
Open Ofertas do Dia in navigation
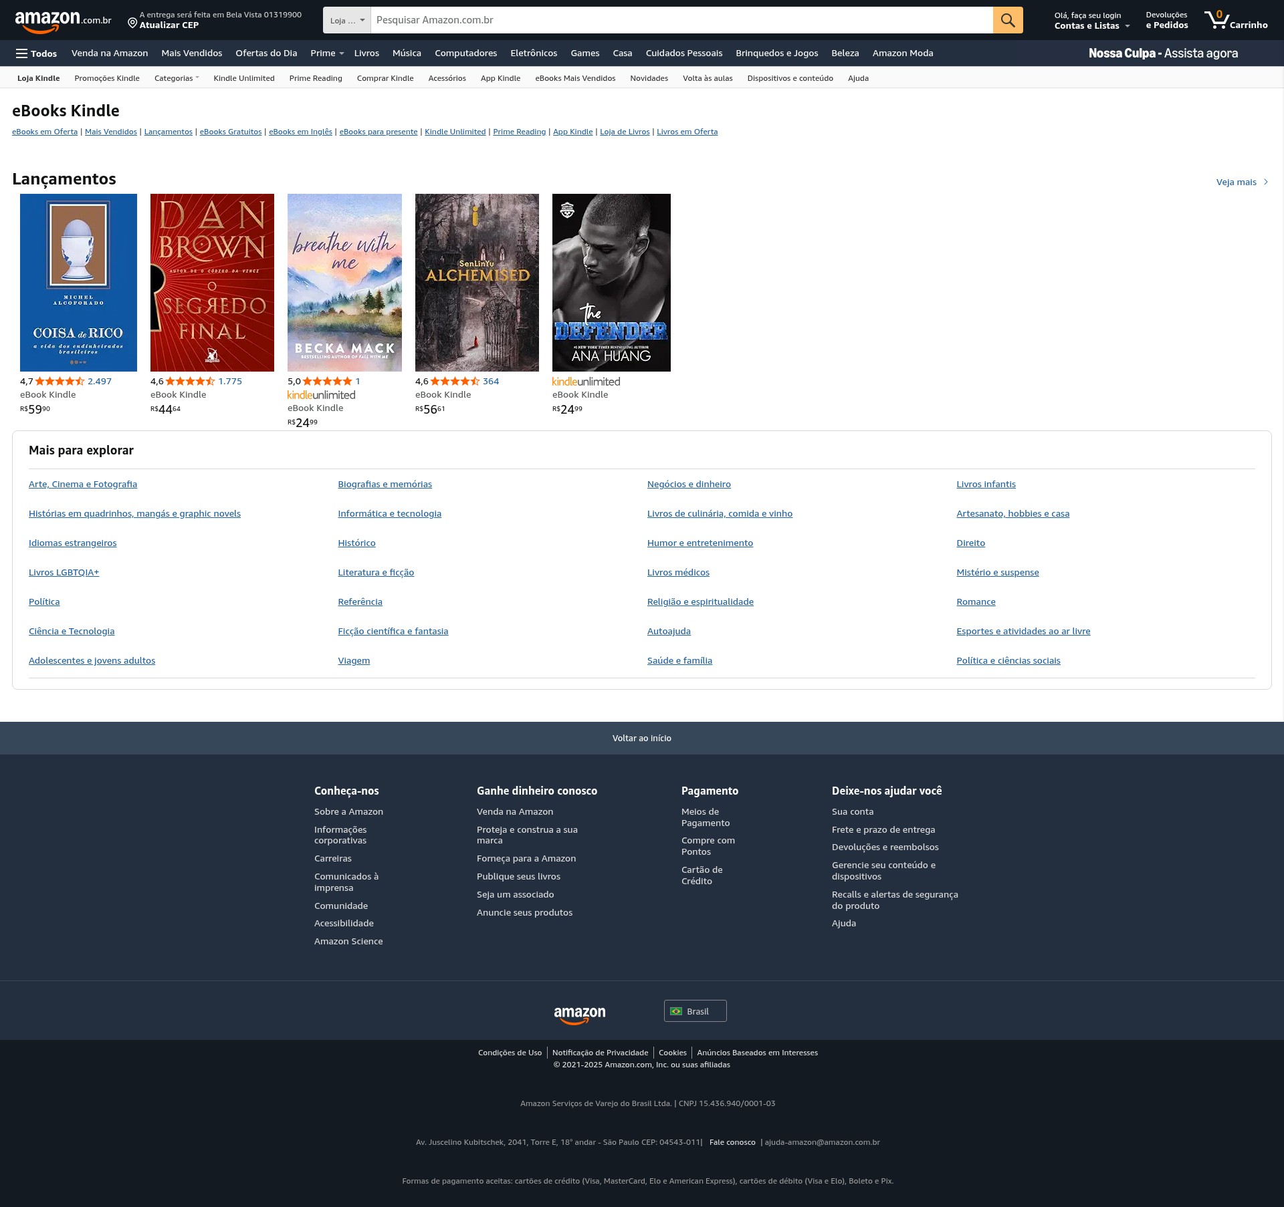click(x=266, y=53)
